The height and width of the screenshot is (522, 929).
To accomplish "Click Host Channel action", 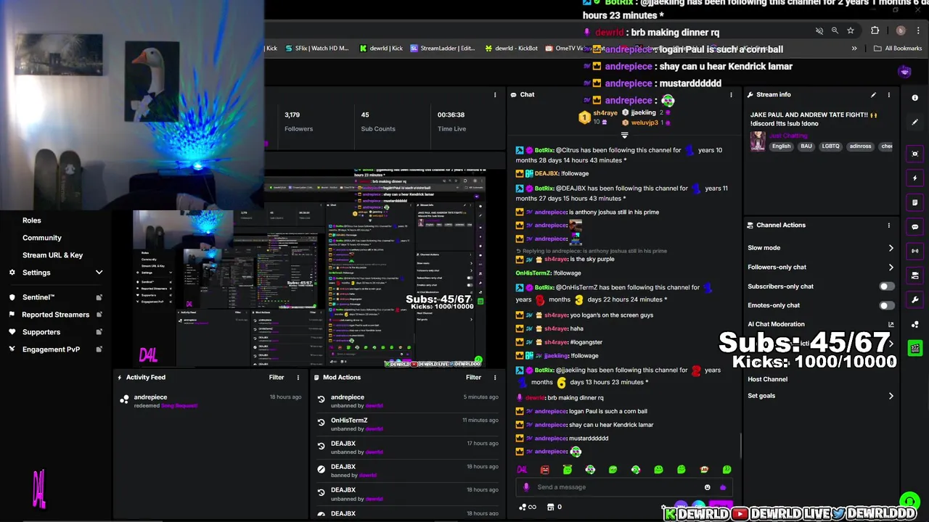I will (x=767, y=379).
